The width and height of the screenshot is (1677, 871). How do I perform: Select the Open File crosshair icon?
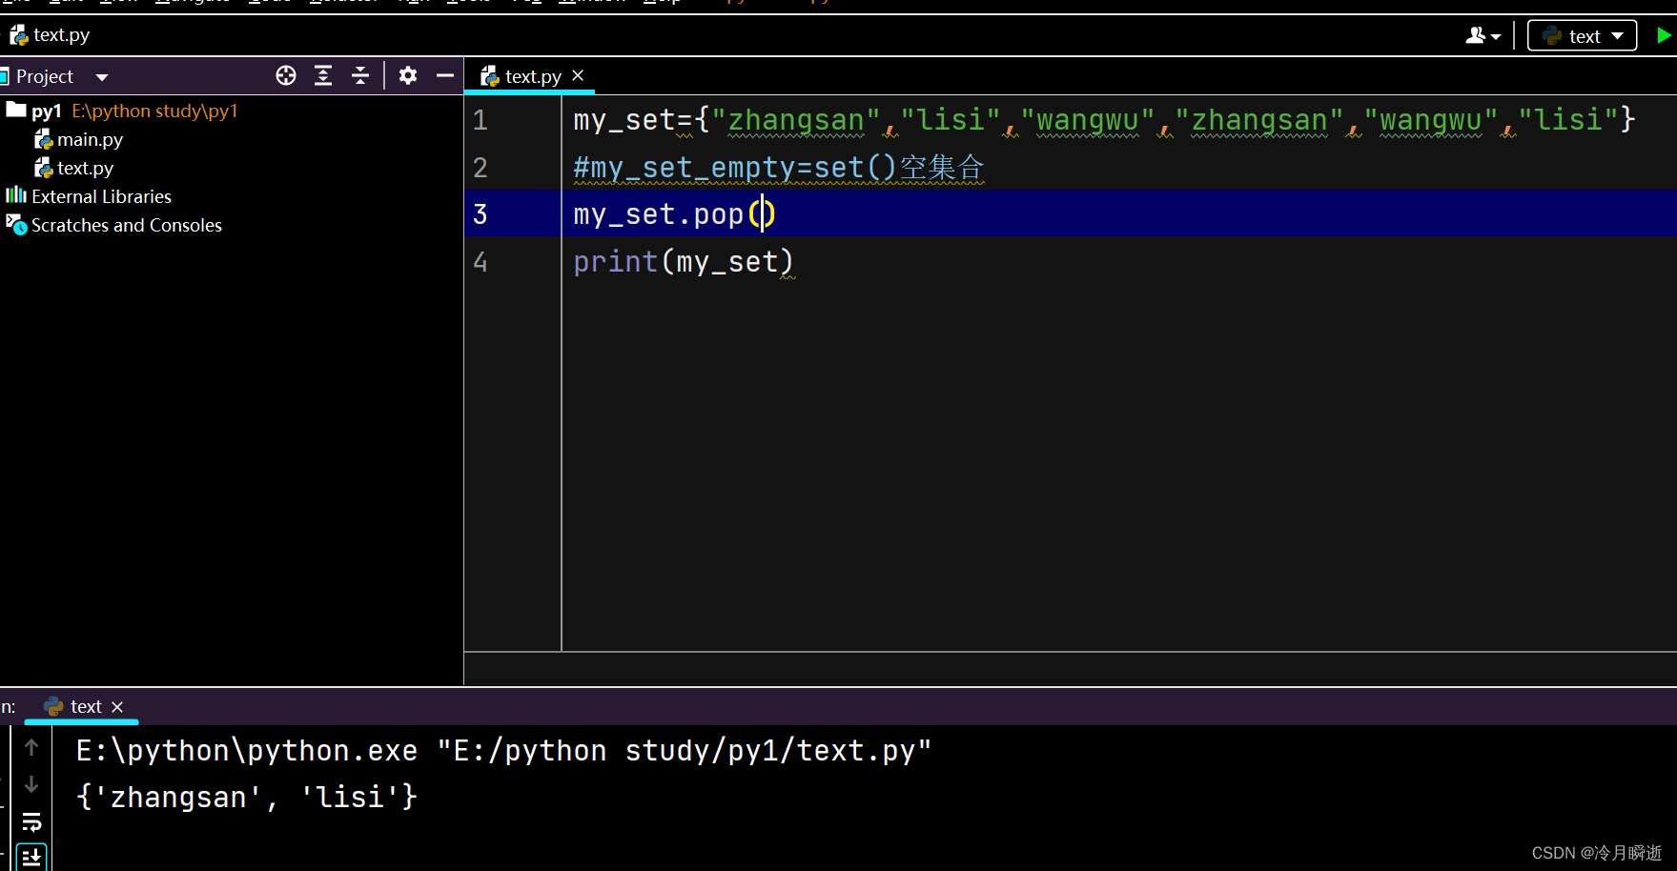285,75
